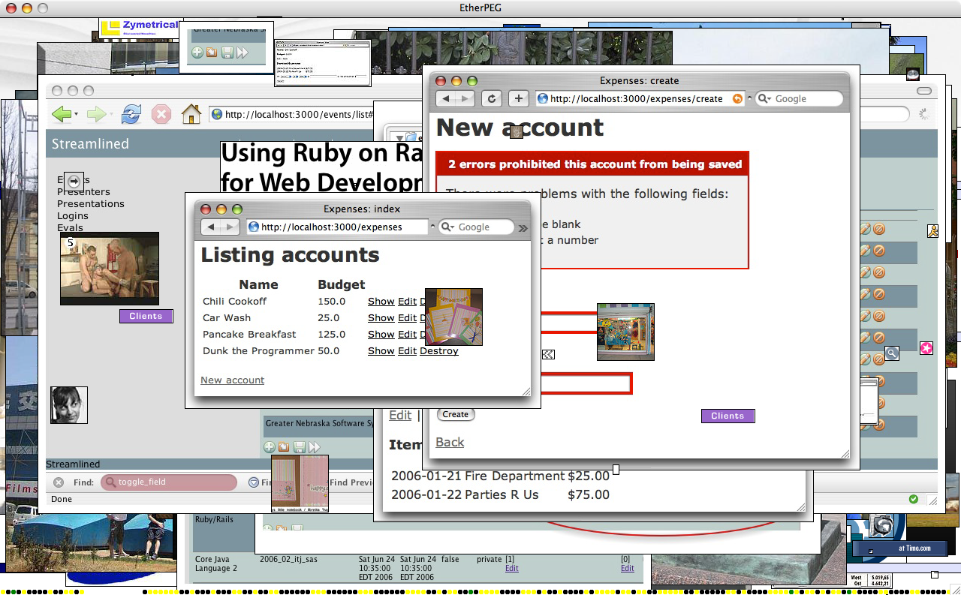Click the yellow AIM running man icon

(x=933, y=231)
